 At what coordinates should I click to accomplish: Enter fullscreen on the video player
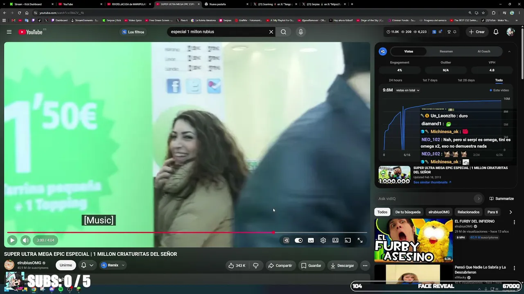click(x=360, y=241)
